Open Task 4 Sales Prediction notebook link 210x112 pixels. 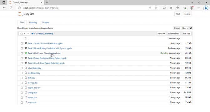pos(47,58)
